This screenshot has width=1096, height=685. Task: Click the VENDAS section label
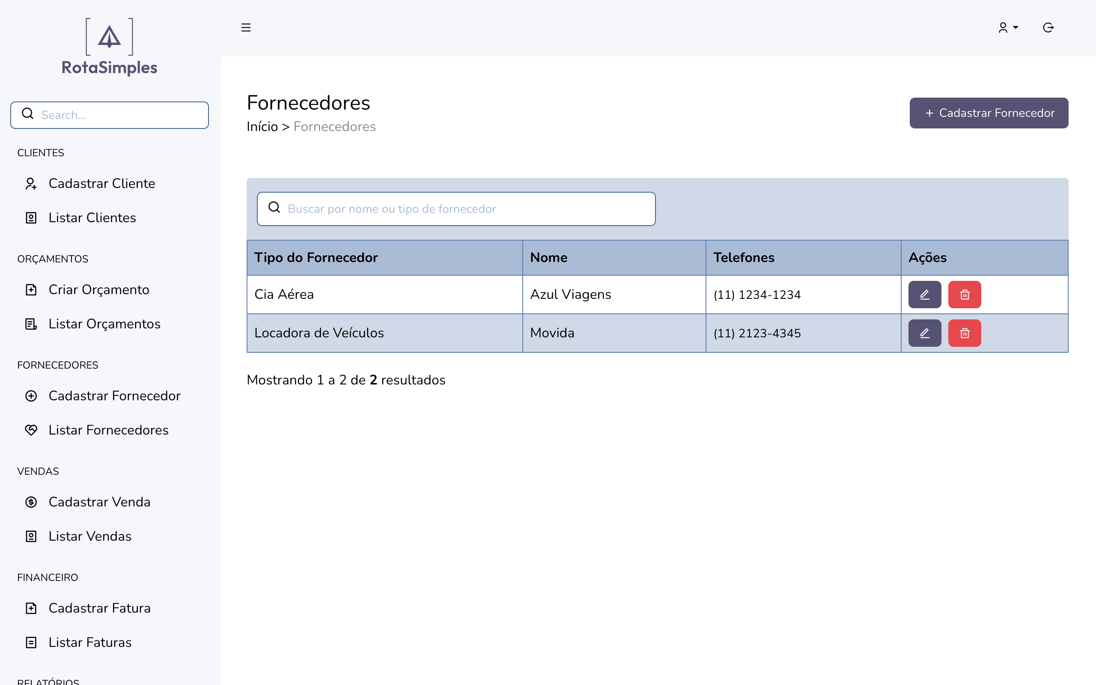[x=38, y=471]
